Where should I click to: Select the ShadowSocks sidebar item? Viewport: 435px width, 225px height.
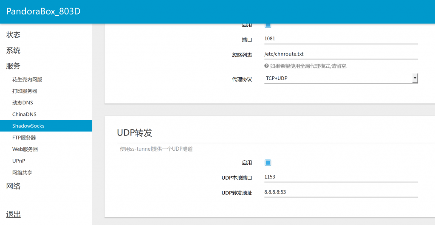[x=46, y=126]
